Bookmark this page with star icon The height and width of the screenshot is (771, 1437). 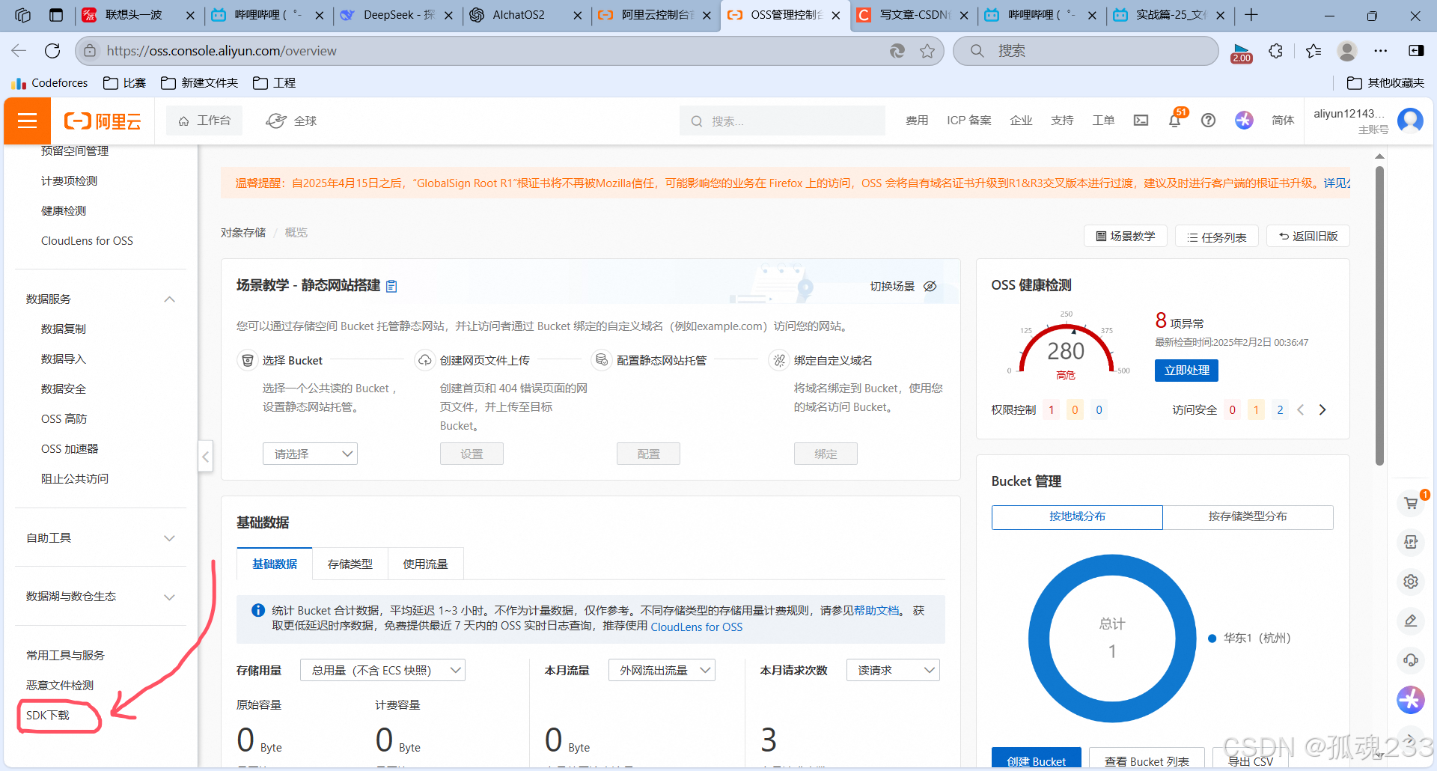tap(927, 51)
